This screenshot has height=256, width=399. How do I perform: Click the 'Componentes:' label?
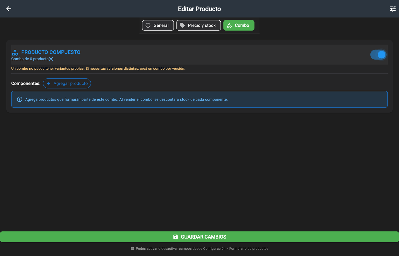[26, 84]
